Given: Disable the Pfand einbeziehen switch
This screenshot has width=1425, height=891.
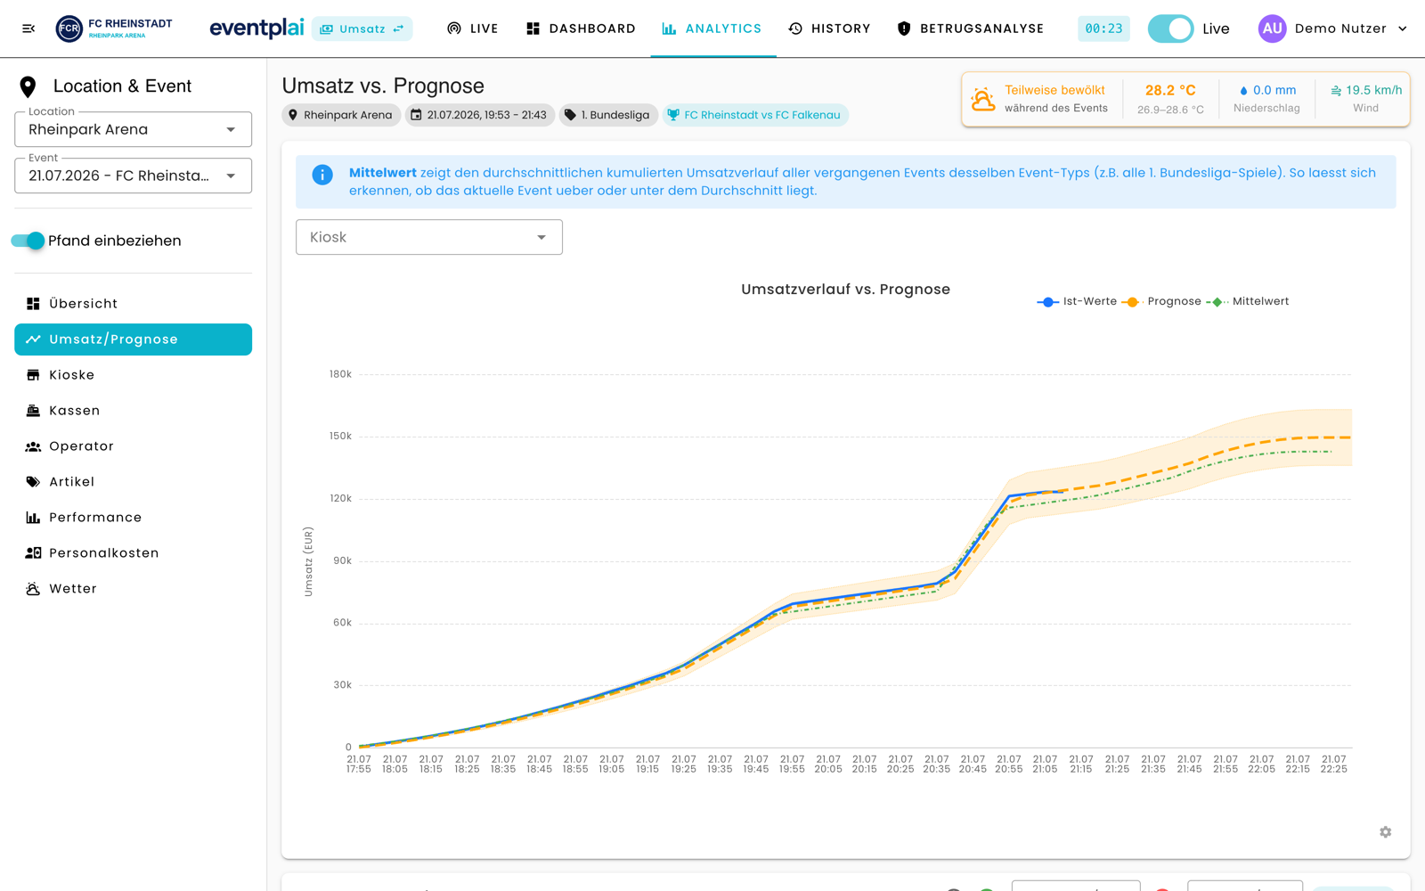Looking at the screenshot, I should point(28,241).
